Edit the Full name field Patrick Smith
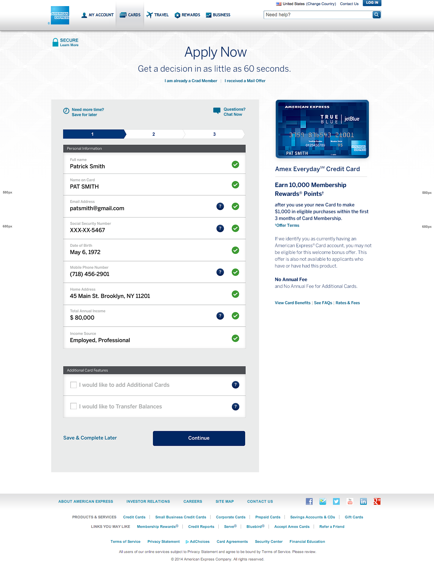 [154, 164]
